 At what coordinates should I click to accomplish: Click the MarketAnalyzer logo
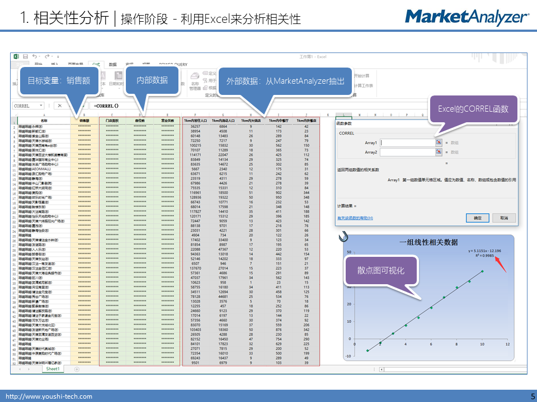467,17
